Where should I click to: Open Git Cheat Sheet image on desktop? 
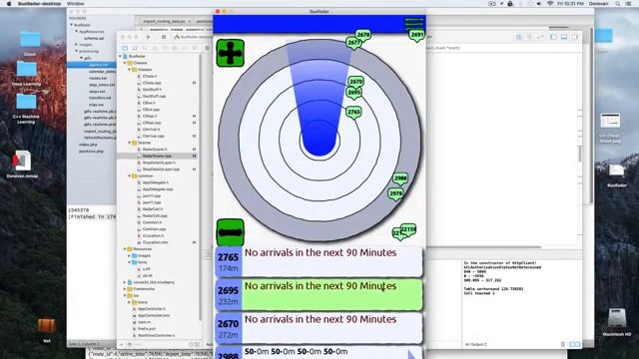(610, 128)
